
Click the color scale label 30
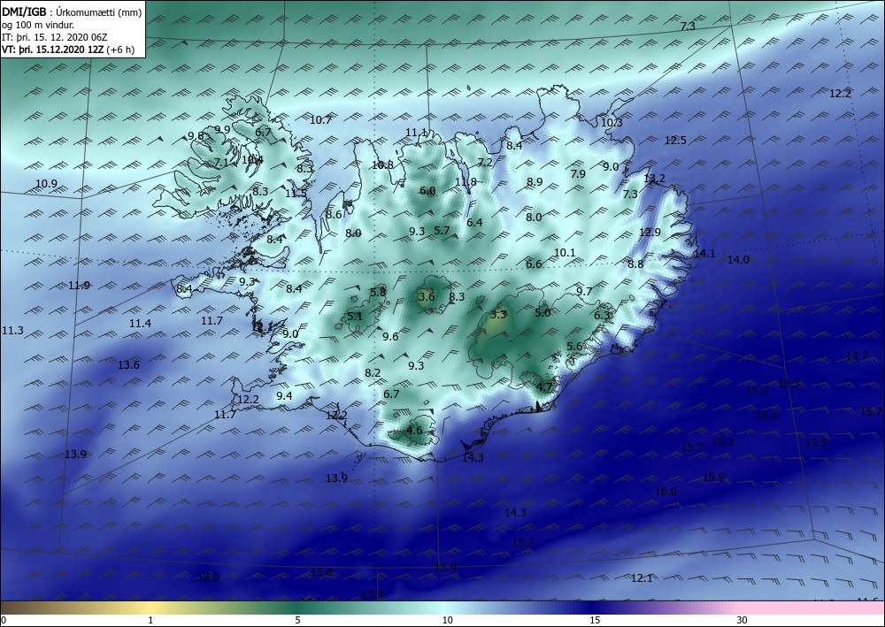point(743,620)
